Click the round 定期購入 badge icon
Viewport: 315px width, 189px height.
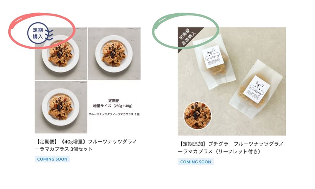38,33
